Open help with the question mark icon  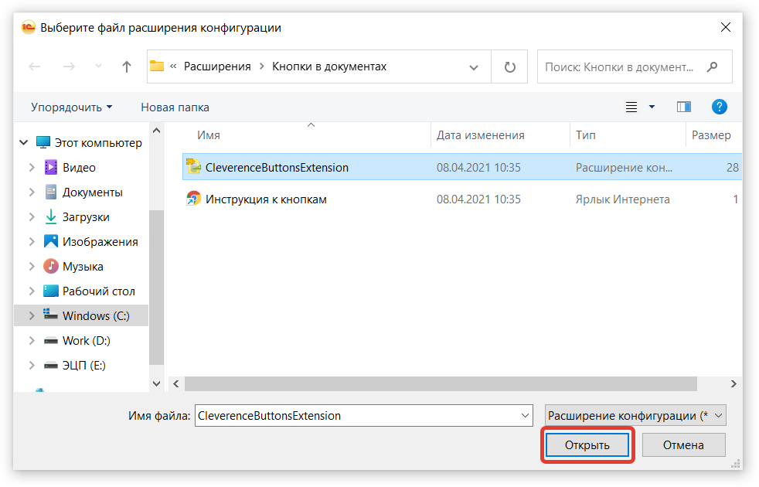(x=719, y=107)
